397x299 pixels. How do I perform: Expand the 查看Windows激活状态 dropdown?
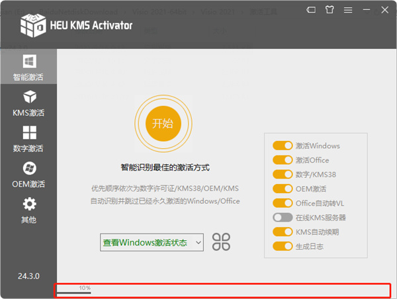(x=152, y=243)
